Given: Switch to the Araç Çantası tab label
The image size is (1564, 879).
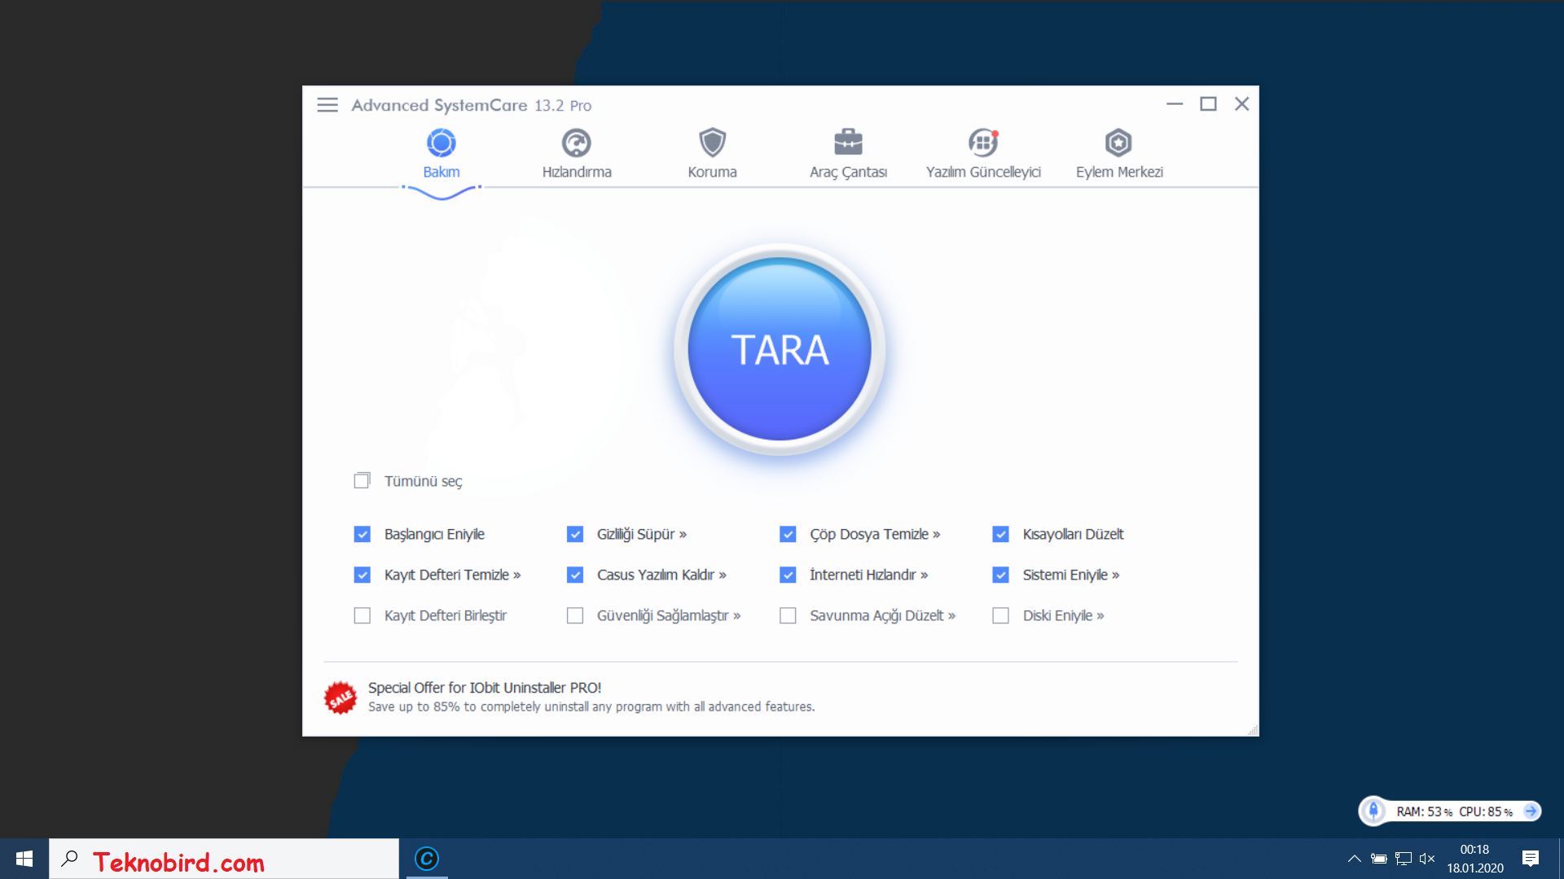Looking at the screenshot, I should coord(848,172).
